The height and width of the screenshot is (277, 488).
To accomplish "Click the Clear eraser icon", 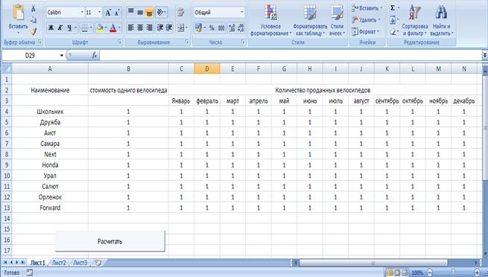I will (393, 32).
